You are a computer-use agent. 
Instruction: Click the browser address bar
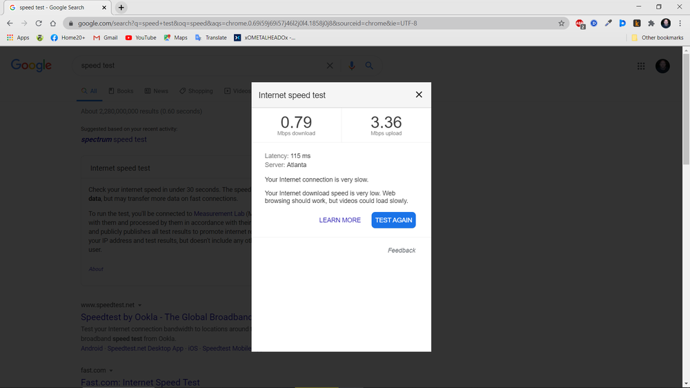(310, 23)
